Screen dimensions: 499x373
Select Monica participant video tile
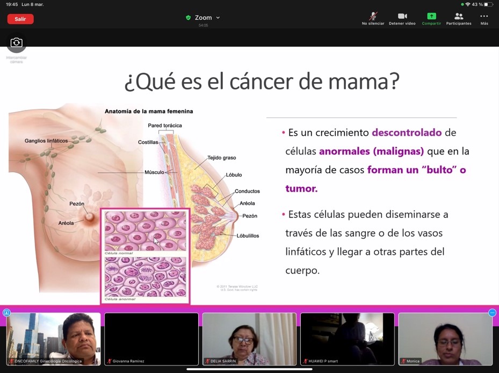tap(445, 339)
